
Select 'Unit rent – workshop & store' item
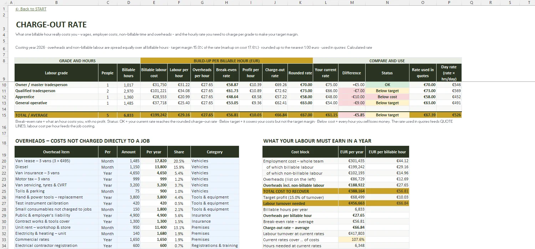coord(56,227)
